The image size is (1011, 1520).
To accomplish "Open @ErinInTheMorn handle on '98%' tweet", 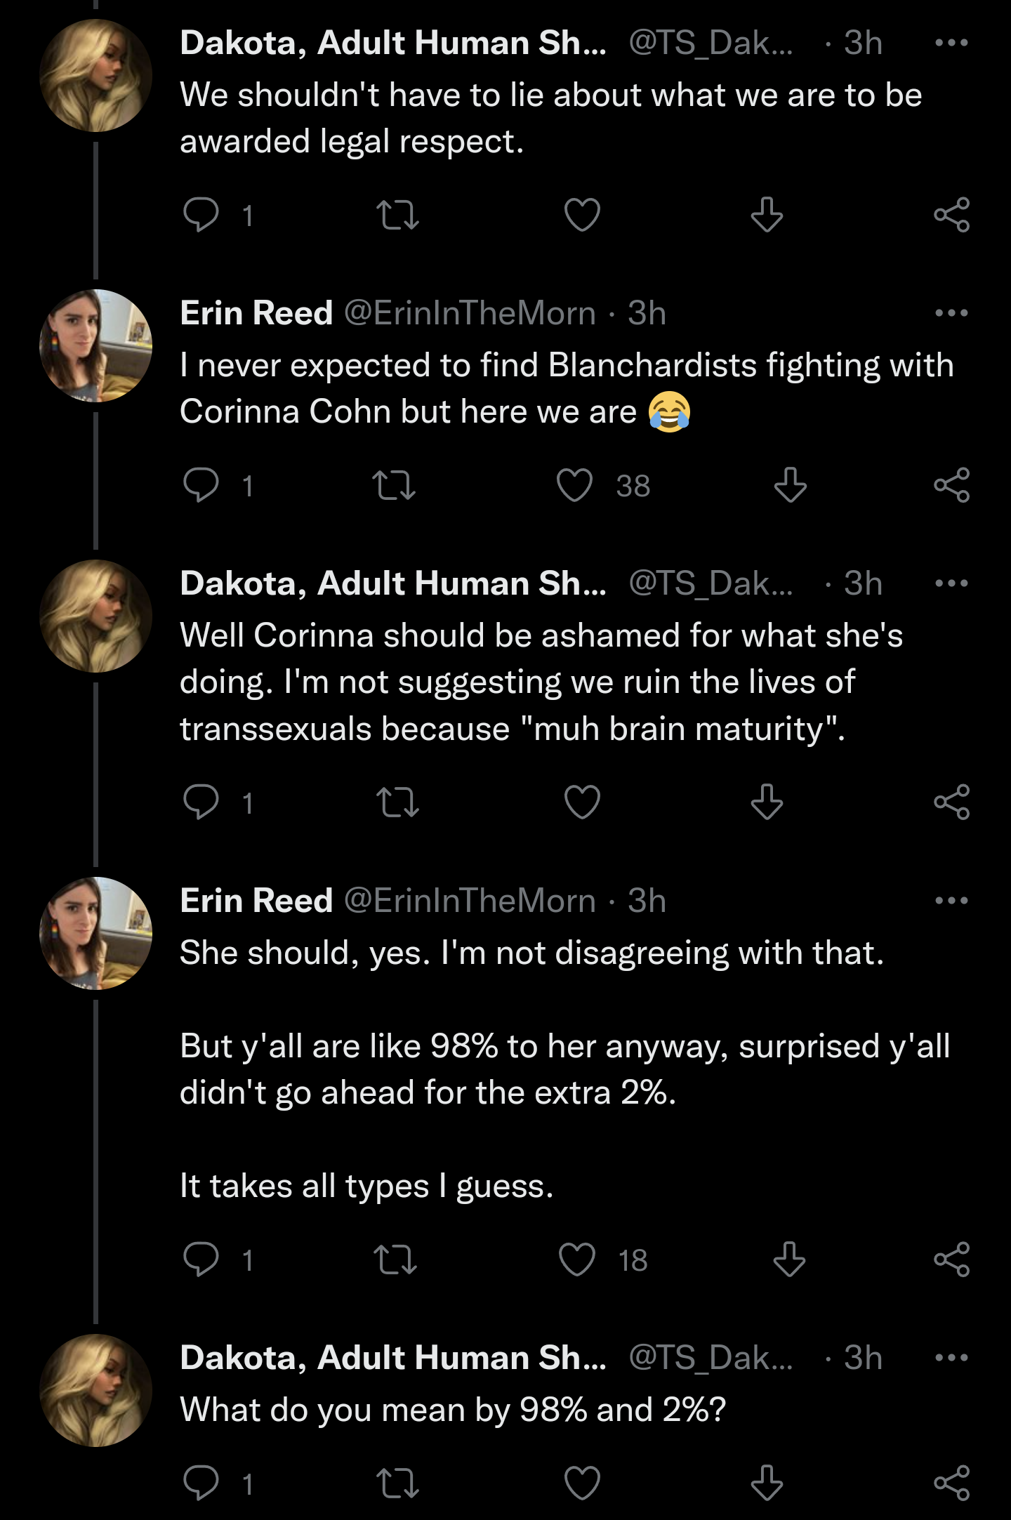I will click(470, 901).
